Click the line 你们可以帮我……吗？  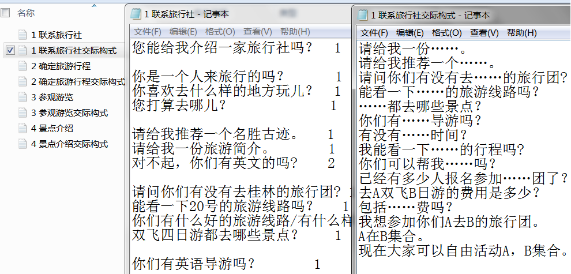click(x=427, y=164)
